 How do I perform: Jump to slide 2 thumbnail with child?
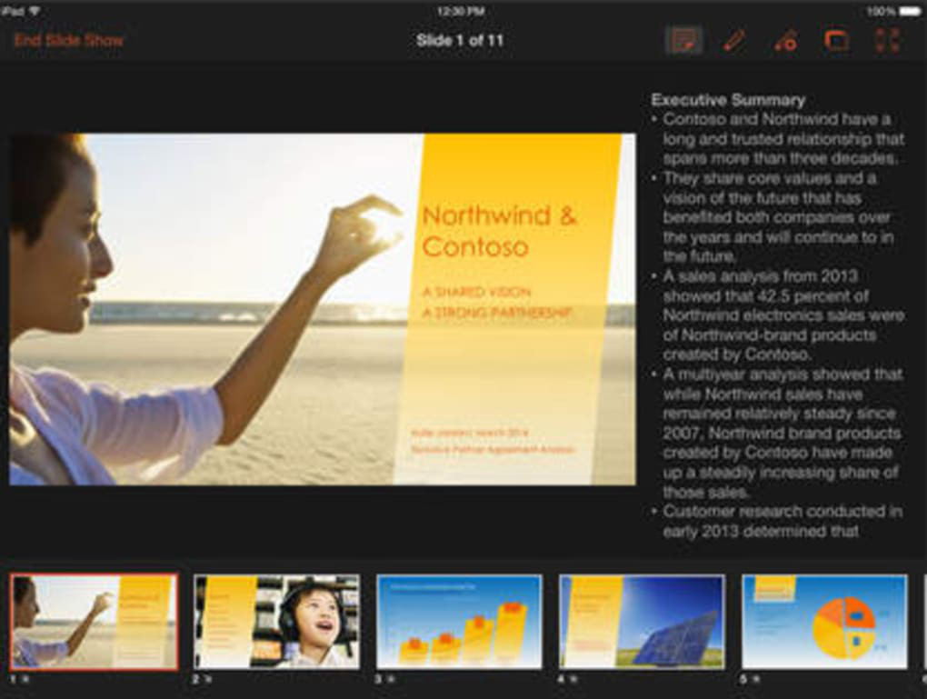[x=276, y=622]
